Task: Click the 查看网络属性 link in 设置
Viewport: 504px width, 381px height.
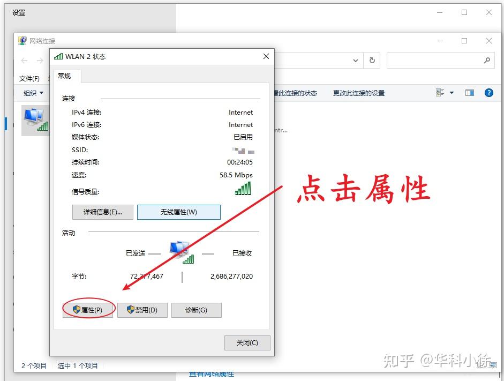Action: [x=212, y=374]
